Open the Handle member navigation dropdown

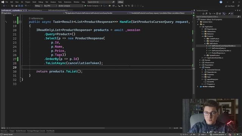pyautogui.click(x=160, y=13)
